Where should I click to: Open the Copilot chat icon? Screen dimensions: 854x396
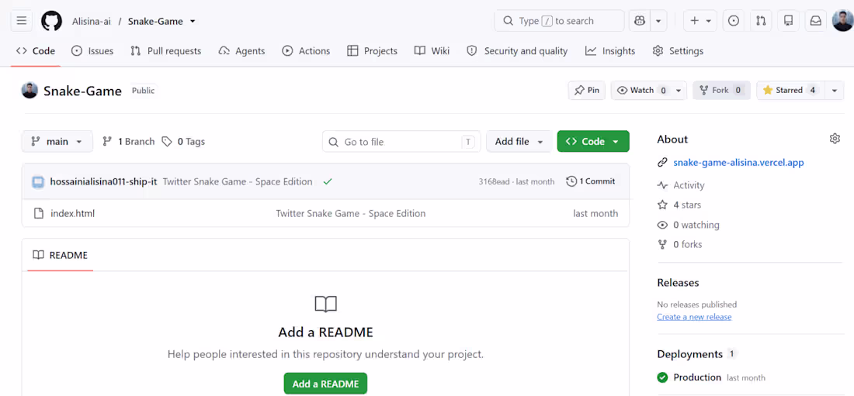click(x=640, y=21)
